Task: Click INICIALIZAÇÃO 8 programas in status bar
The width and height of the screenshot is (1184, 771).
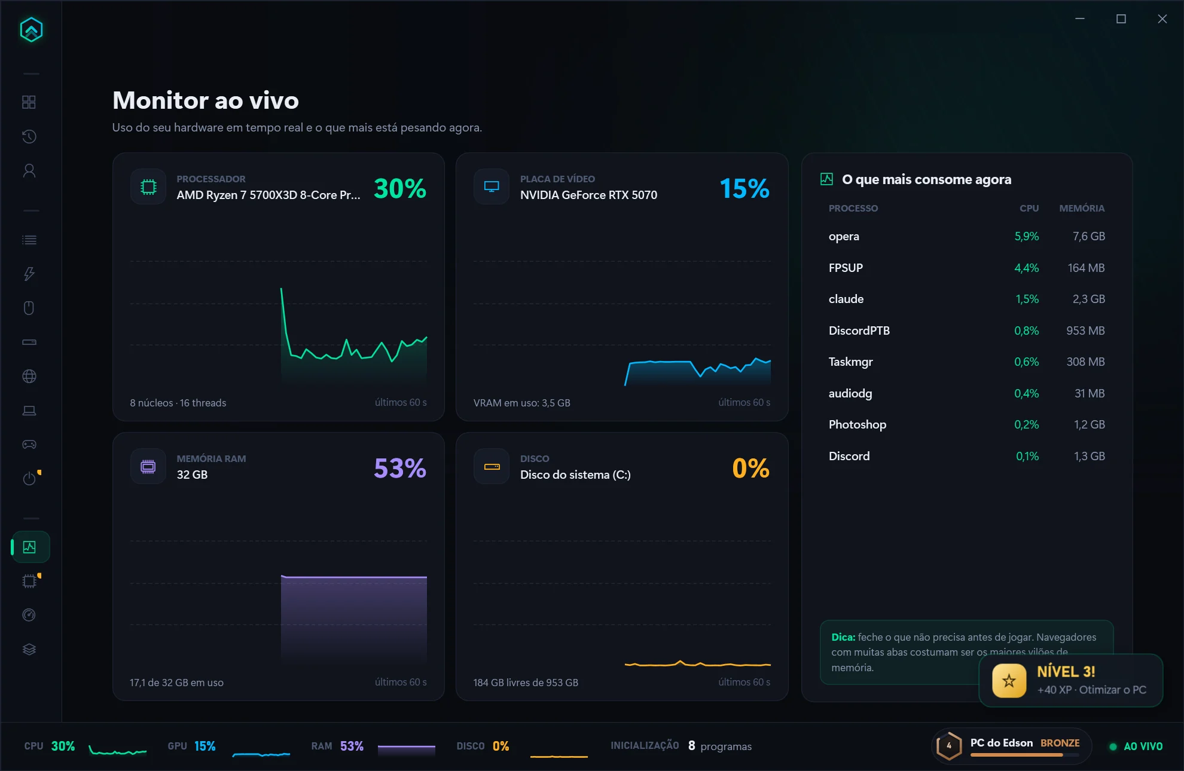Action: point(681,746)
